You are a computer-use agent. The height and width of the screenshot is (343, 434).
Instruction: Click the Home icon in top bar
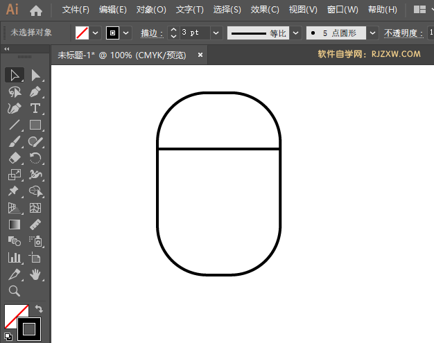[36, 10]
